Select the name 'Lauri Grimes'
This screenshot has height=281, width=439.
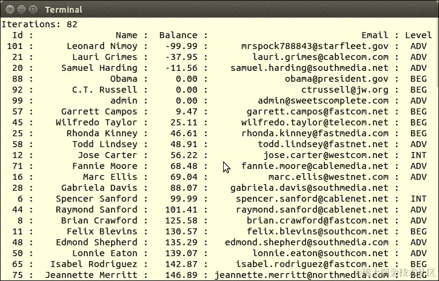point(105,57)
